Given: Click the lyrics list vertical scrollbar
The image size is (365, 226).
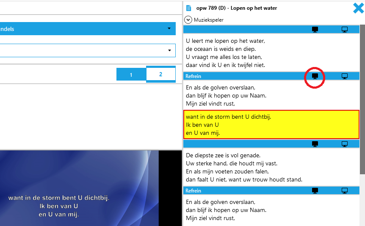Looking at the screenshot, I should [x=362, y=99].
